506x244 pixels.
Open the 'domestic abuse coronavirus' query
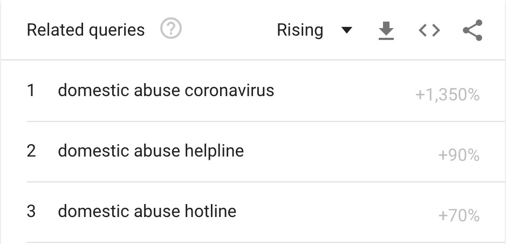point(166,90)
